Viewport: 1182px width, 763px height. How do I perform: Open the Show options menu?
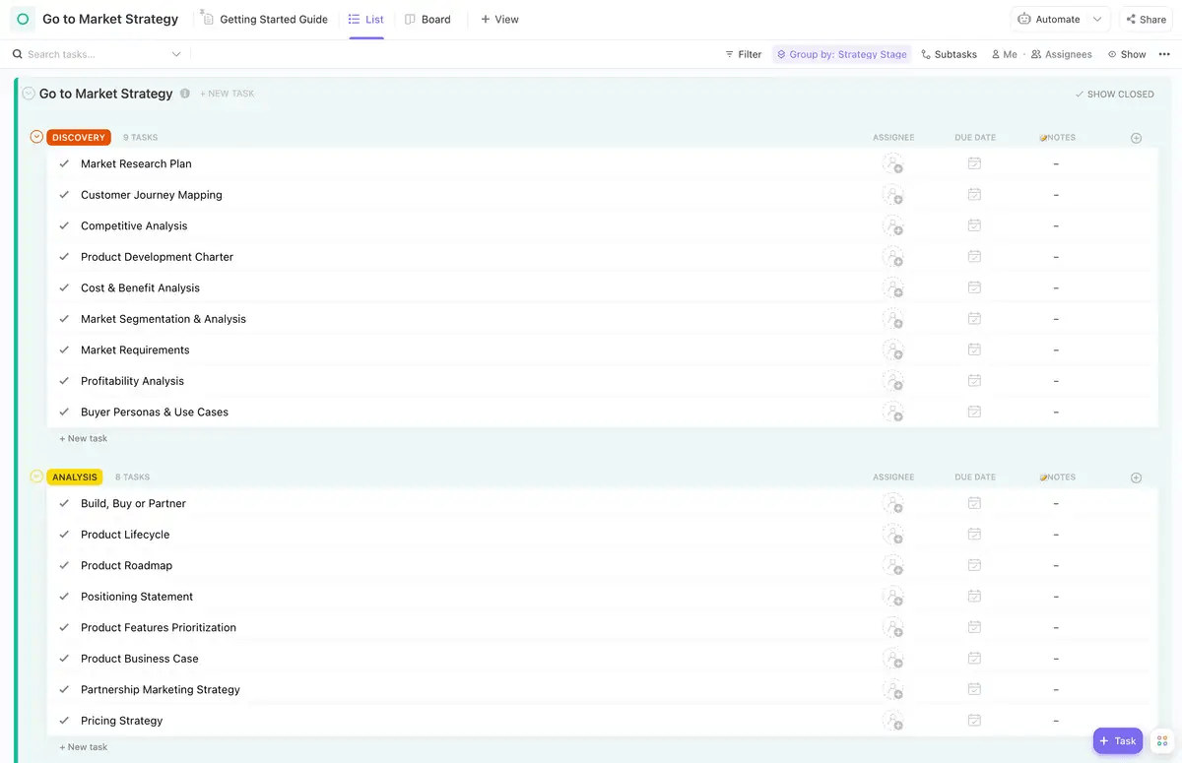(1127, 54)
